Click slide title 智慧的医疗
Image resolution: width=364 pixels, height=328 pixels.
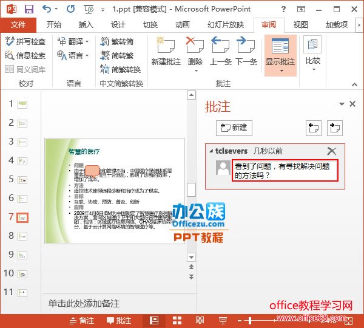pyautogui.click(x=84, y=152)
